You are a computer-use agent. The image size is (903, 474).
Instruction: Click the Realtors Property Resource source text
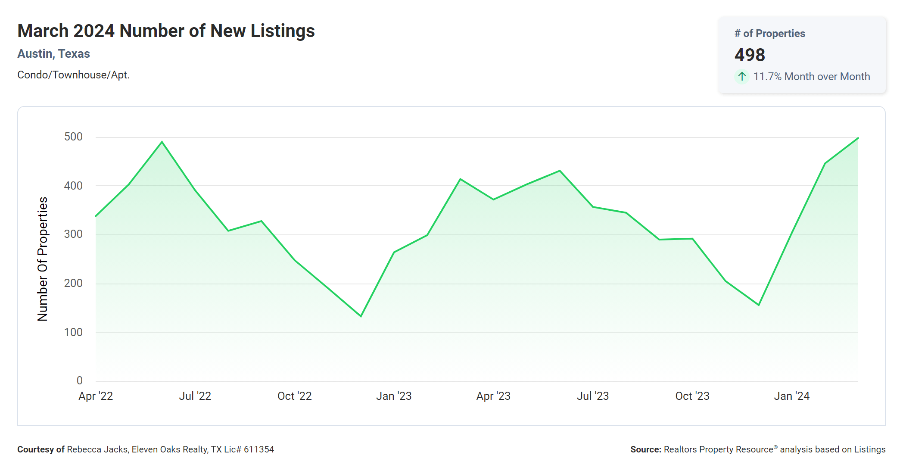click(x=757, y=449)
